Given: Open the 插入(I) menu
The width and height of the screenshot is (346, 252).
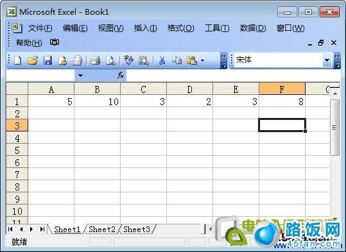Looking at the screenshot, I should 146,28.
